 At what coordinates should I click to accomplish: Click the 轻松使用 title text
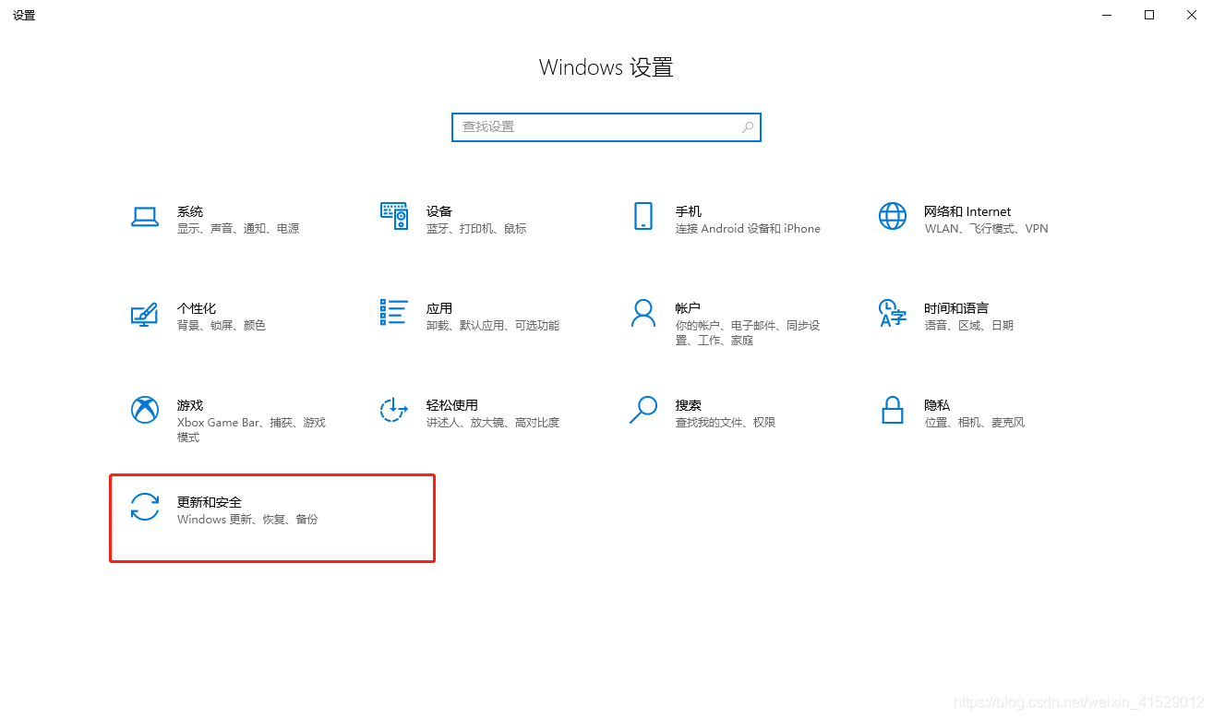pos(452,405)
